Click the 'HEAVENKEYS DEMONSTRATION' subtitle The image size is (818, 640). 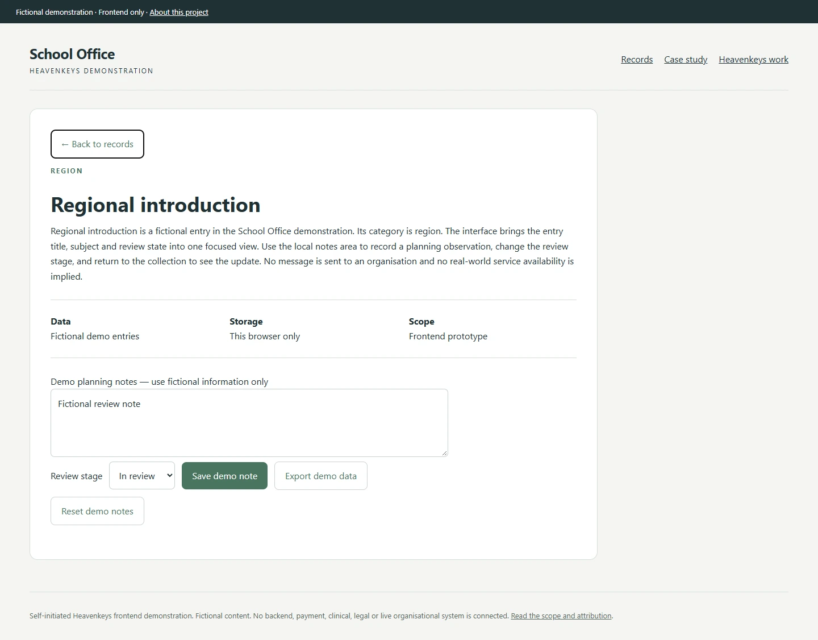[x=91, y=71]
